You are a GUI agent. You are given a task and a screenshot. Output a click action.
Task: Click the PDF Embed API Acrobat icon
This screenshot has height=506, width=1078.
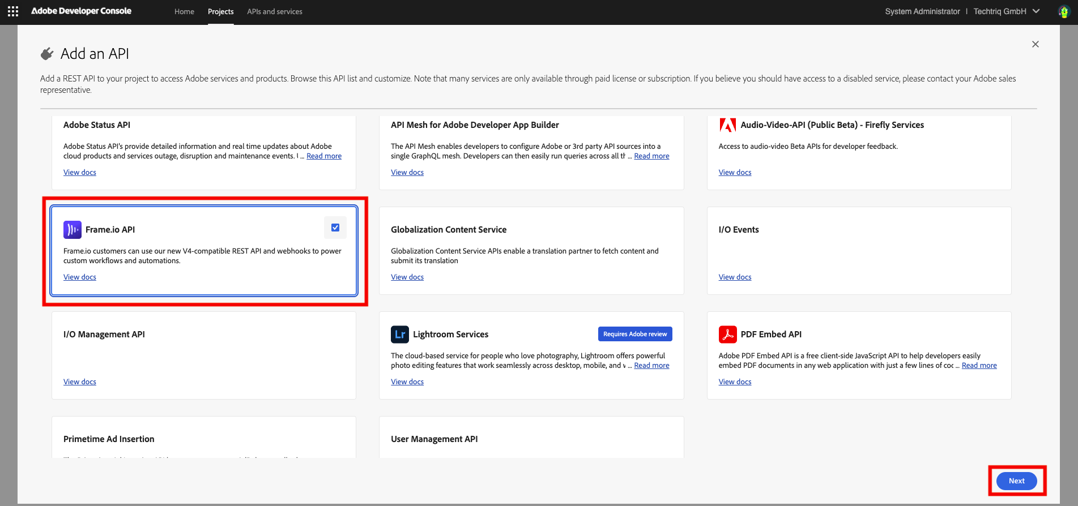[x=727, y=334]
